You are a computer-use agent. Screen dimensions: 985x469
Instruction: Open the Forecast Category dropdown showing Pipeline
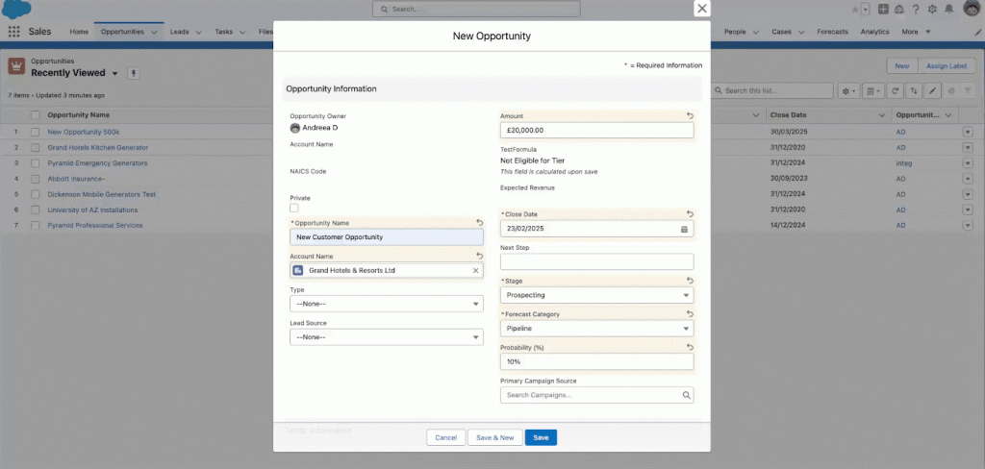(x=596, y=329)
